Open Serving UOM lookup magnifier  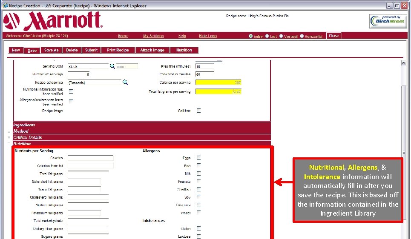click(112, 66)
